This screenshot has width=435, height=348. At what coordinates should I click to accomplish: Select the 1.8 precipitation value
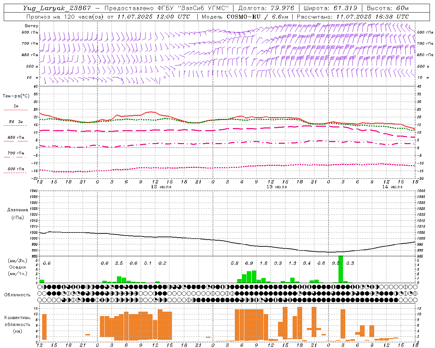263,263
